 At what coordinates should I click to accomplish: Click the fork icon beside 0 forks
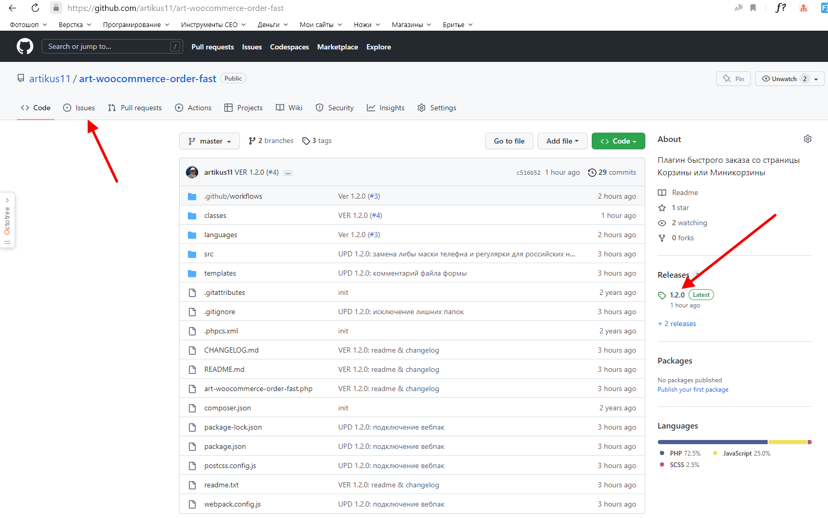tap(662, 238)
